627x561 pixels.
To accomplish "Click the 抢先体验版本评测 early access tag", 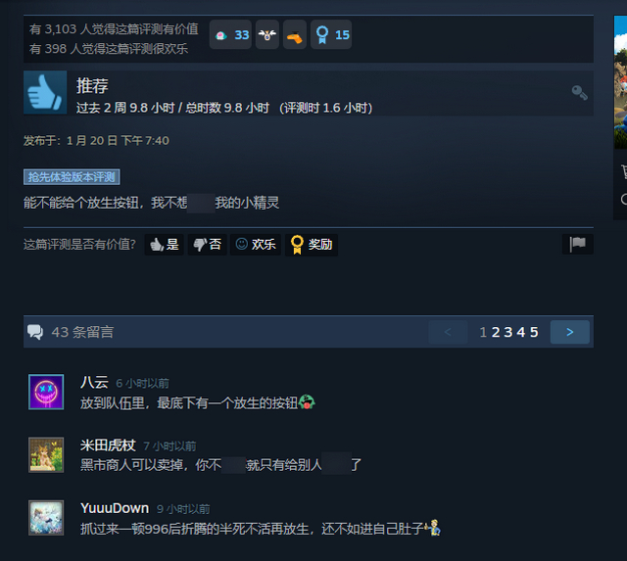I will click(72, 177).
